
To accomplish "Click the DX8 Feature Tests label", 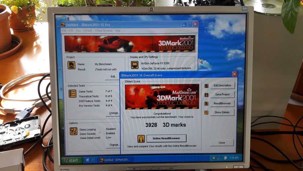I will [x=90, y=101].
